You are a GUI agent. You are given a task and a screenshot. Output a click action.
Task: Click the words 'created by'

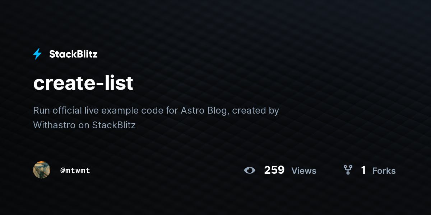(x=255, y=110)
